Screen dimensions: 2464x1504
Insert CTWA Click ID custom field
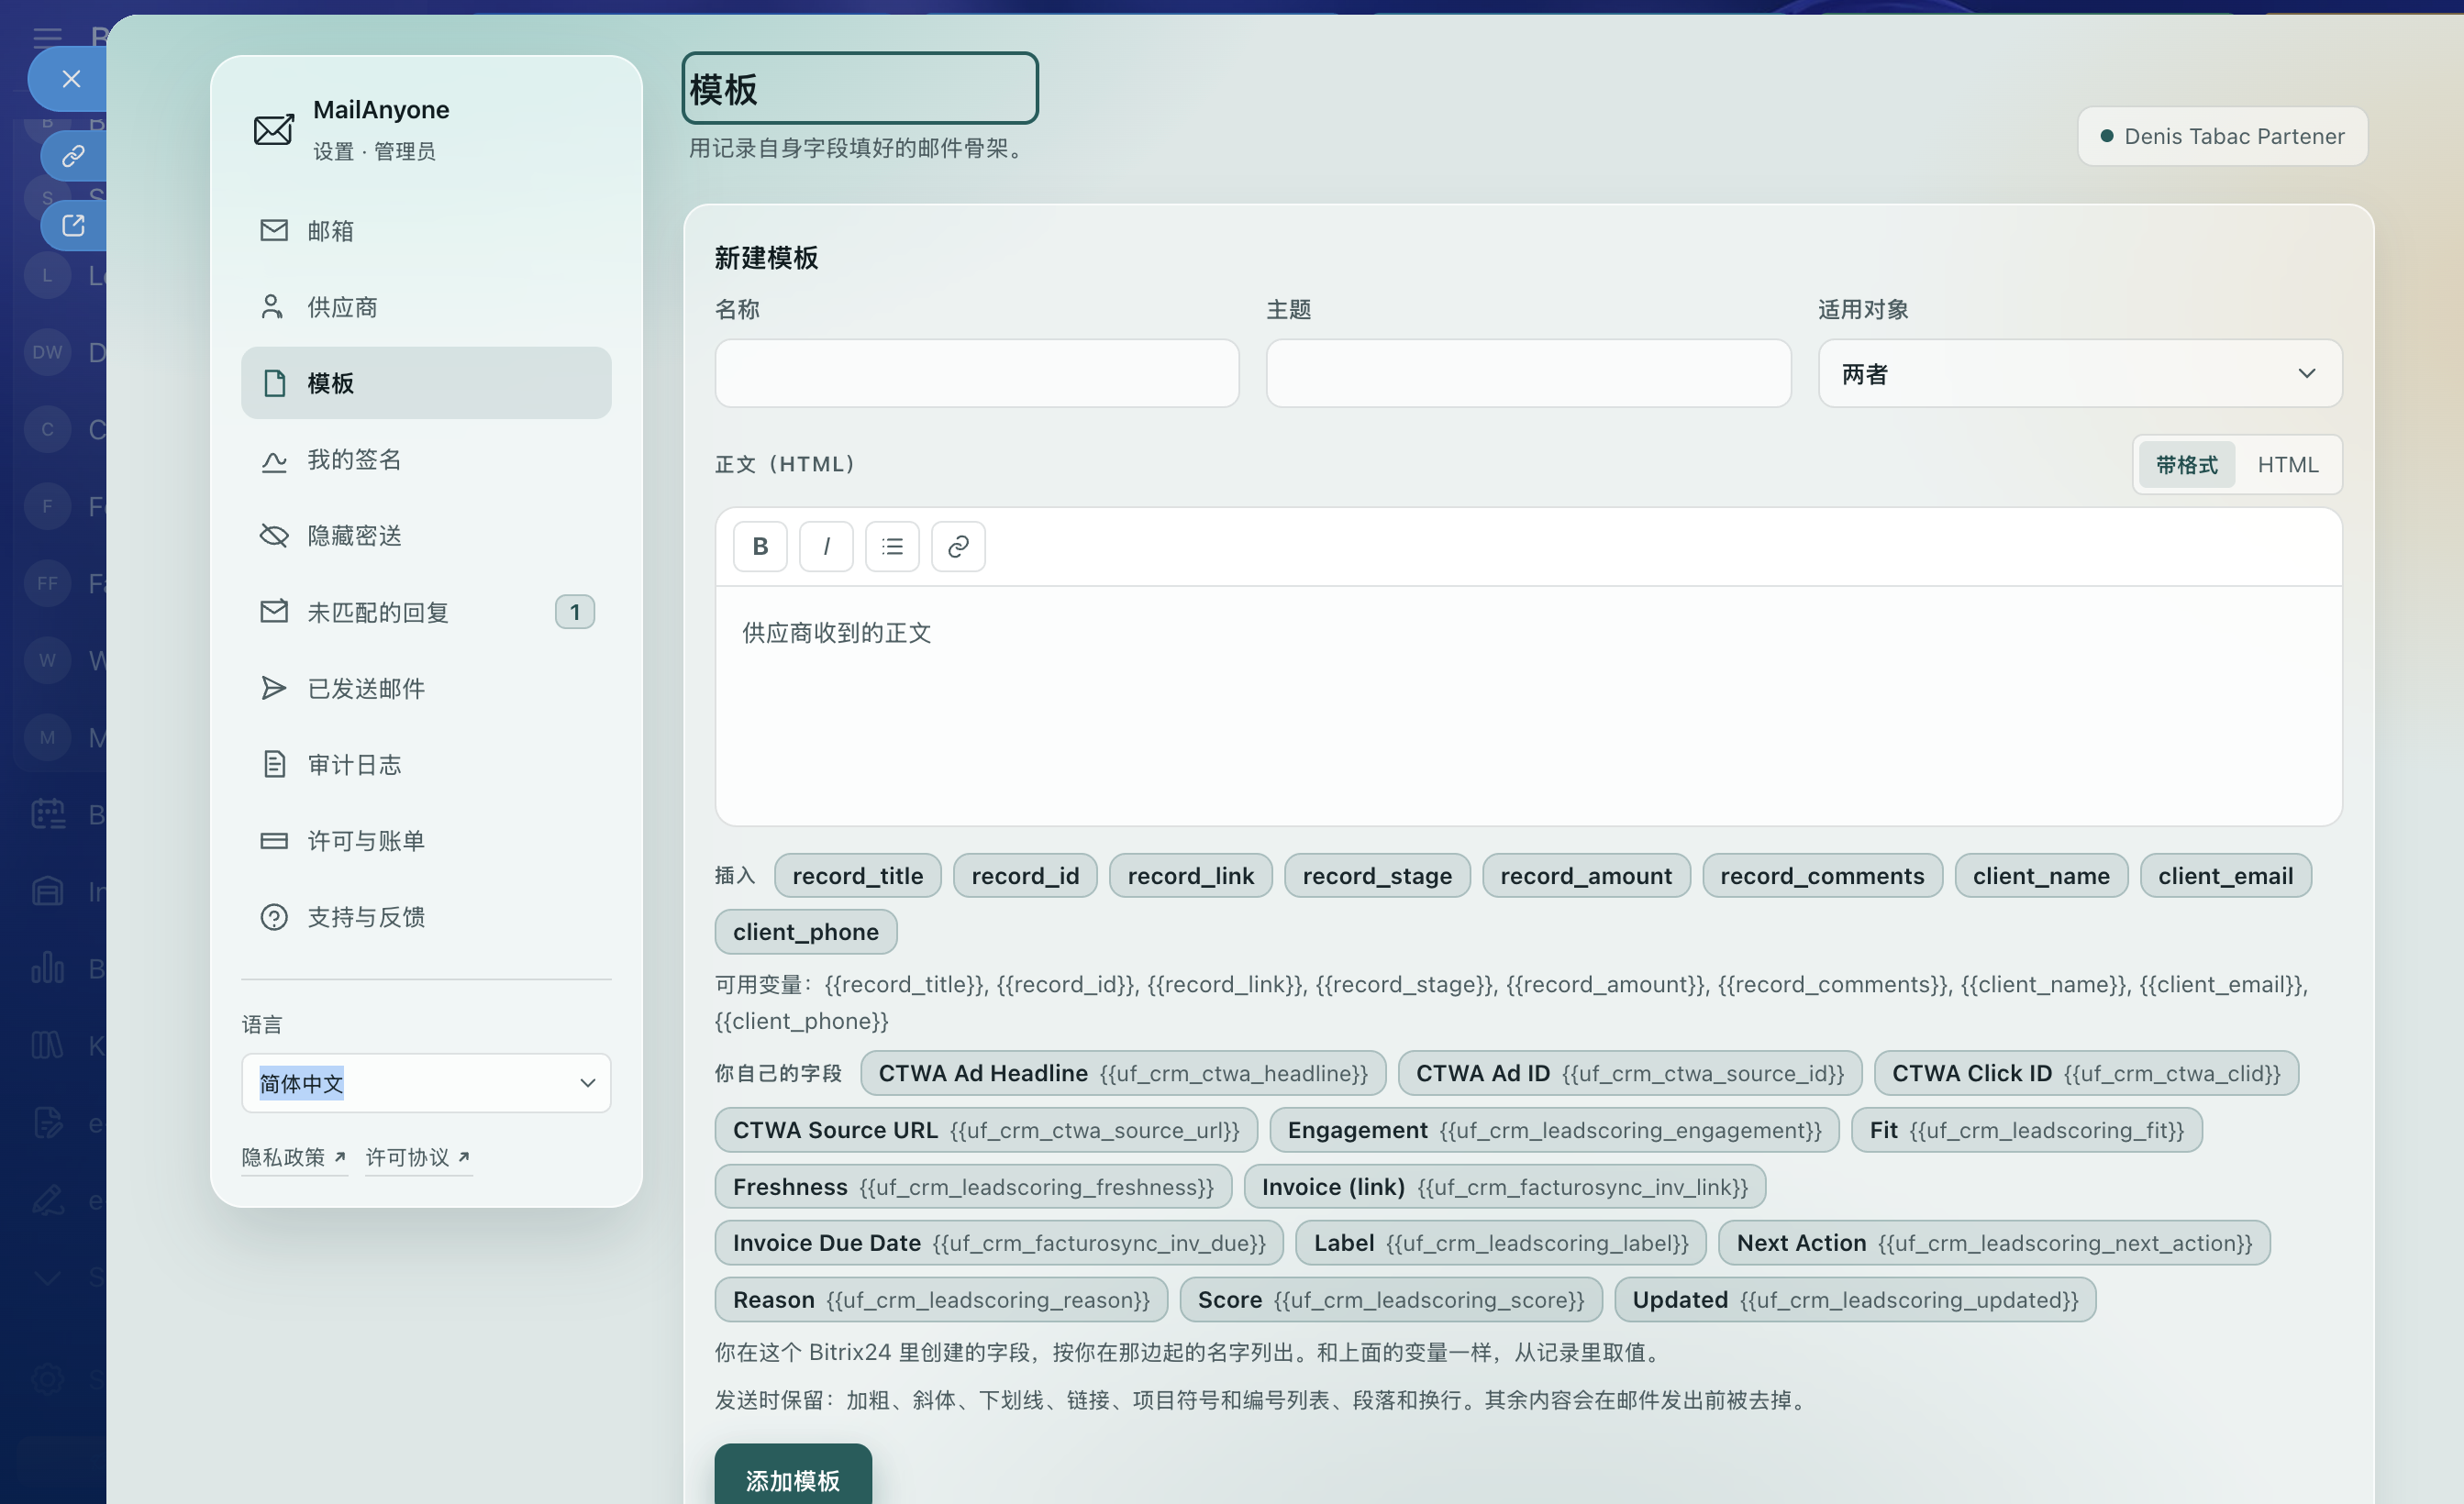coord(2086,1073)
